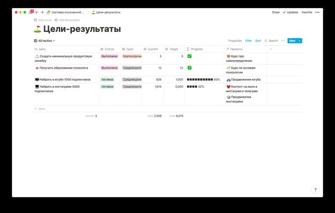Viewport: 335px width, 213px height.
Task: Expand the New button dropdown arrow
Action: (300, 41)
